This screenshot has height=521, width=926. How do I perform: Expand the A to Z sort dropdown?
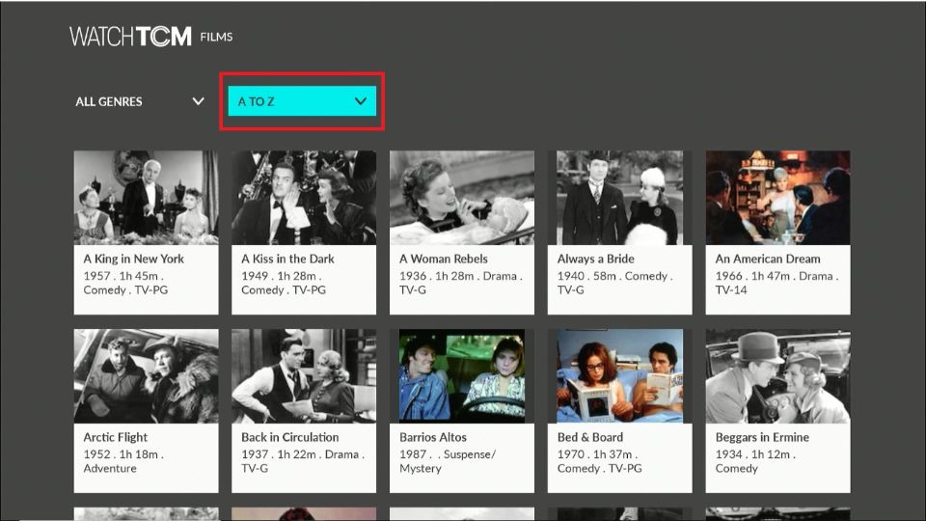point(302,101)
